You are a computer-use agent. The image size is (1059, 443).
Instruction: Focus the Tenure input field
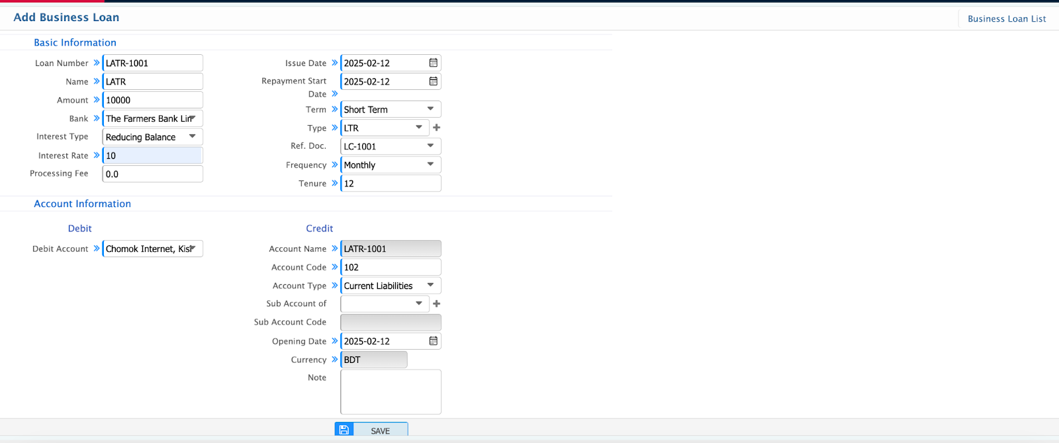coord(391,183)
